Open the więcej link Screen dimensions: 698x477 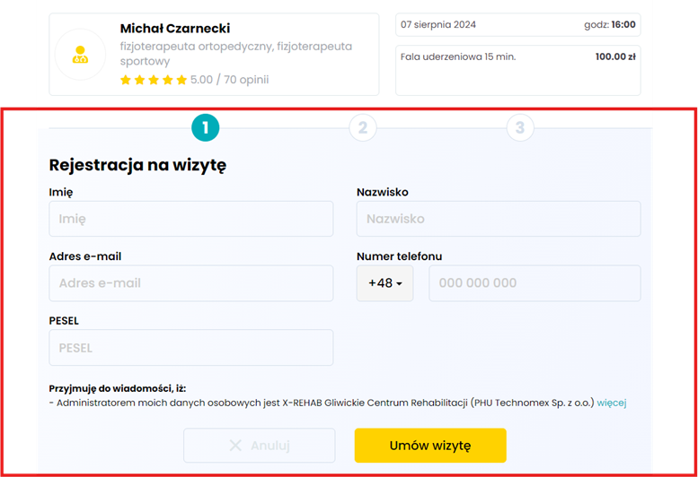(x=611, y=403)
